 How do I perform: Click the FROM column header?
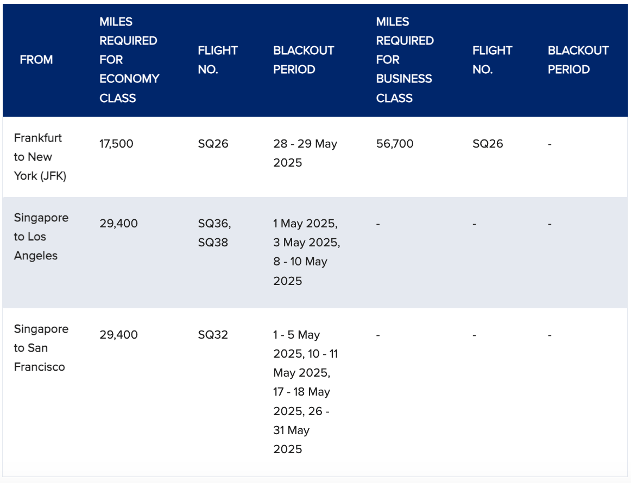(36, 60)
